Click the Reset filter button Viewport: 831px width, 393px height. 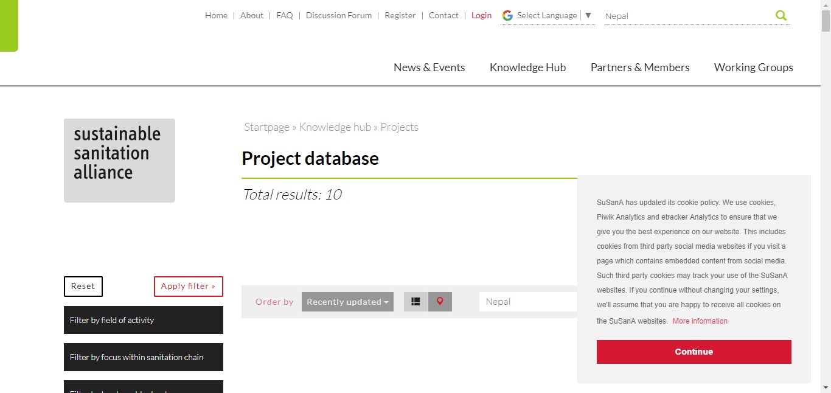(x=83, y=287)
